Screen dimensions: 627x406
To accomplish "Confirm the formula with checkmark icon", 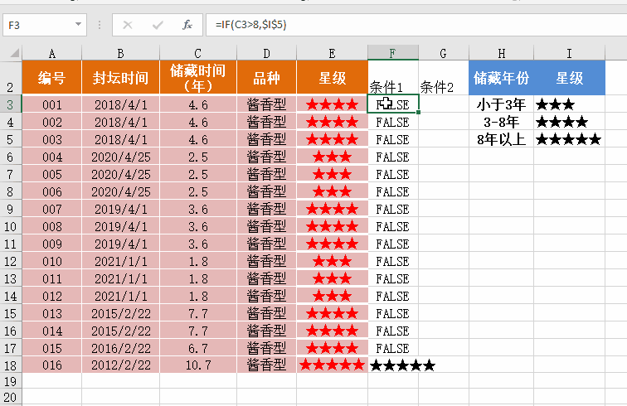I will (158, 25).
